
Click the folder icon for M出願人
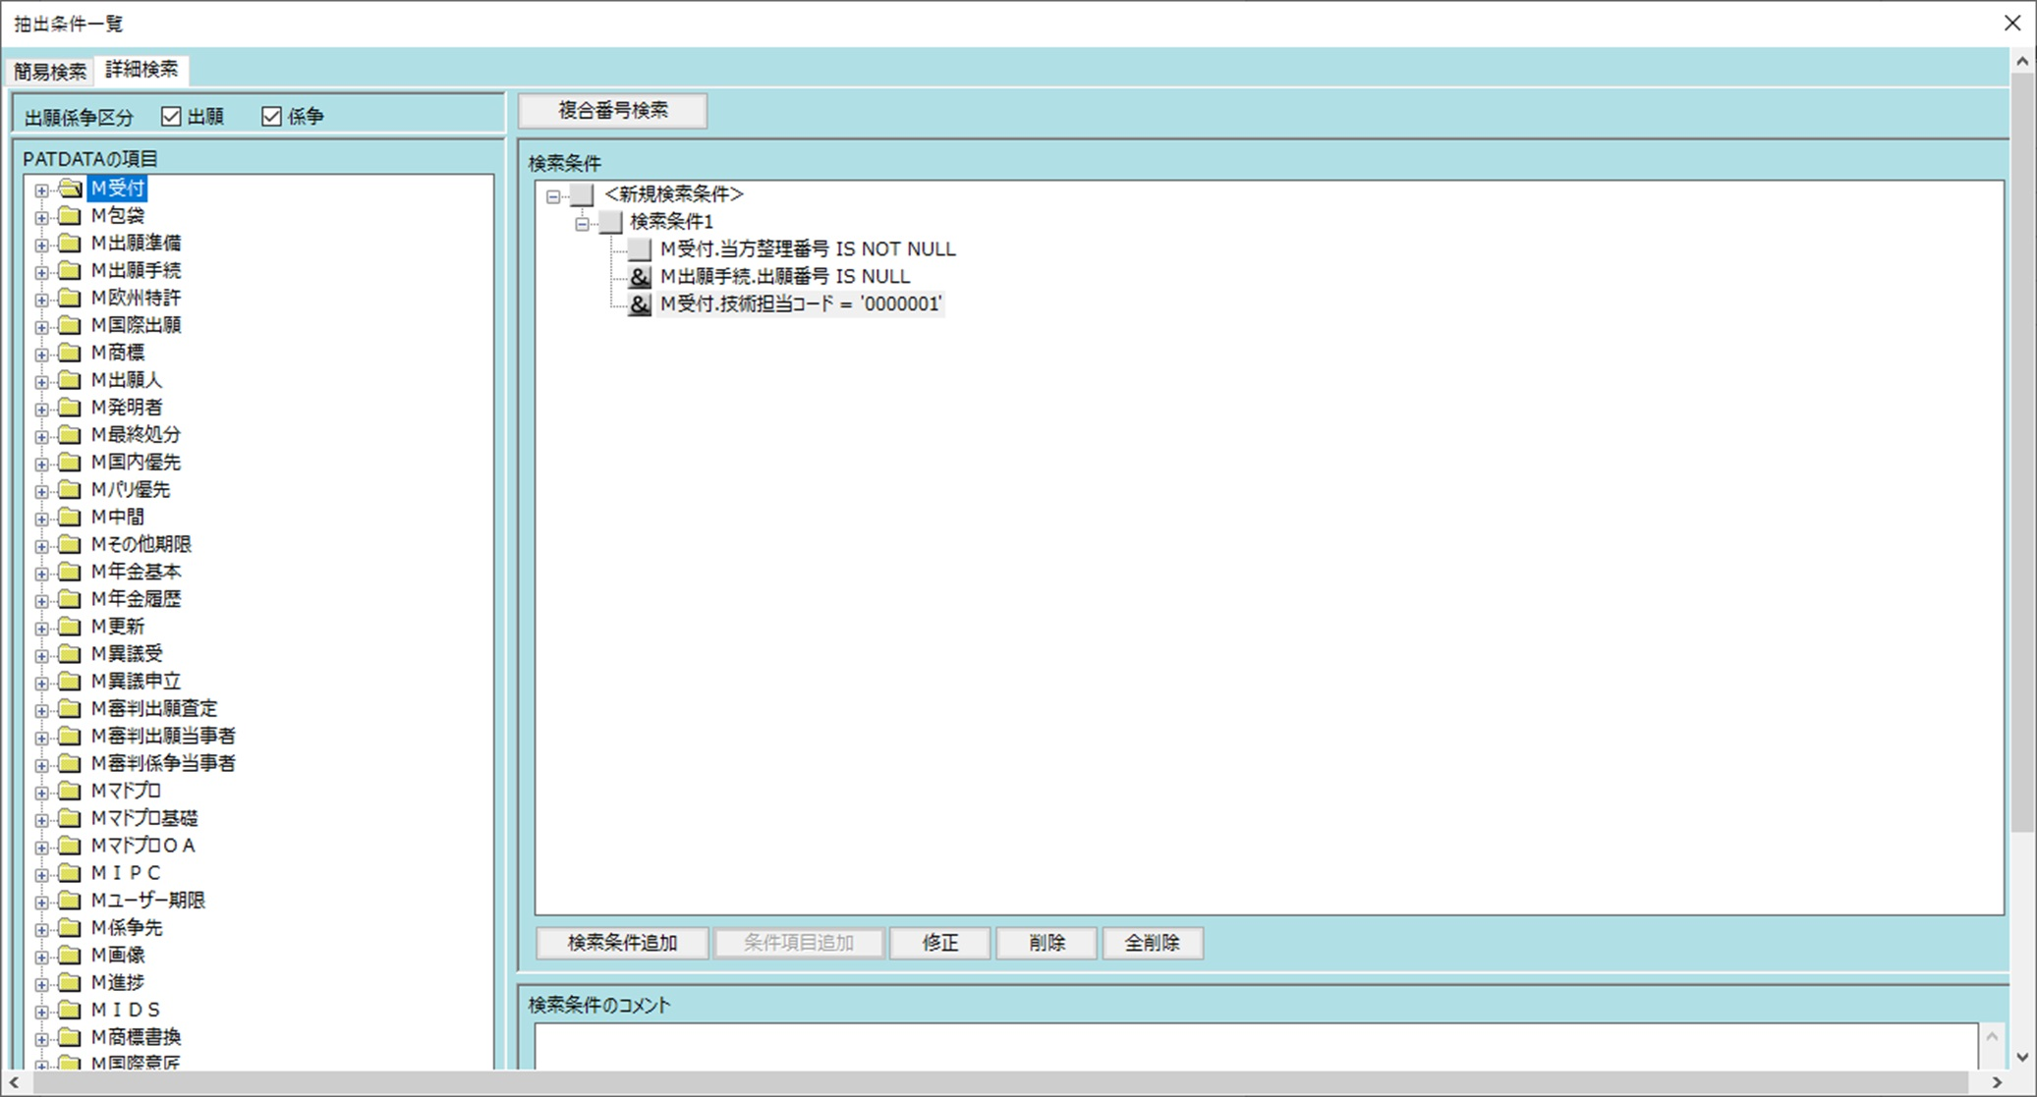click(70, 379)
